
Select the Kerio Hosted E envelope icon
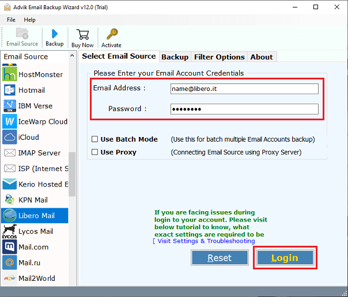(10, 184)
